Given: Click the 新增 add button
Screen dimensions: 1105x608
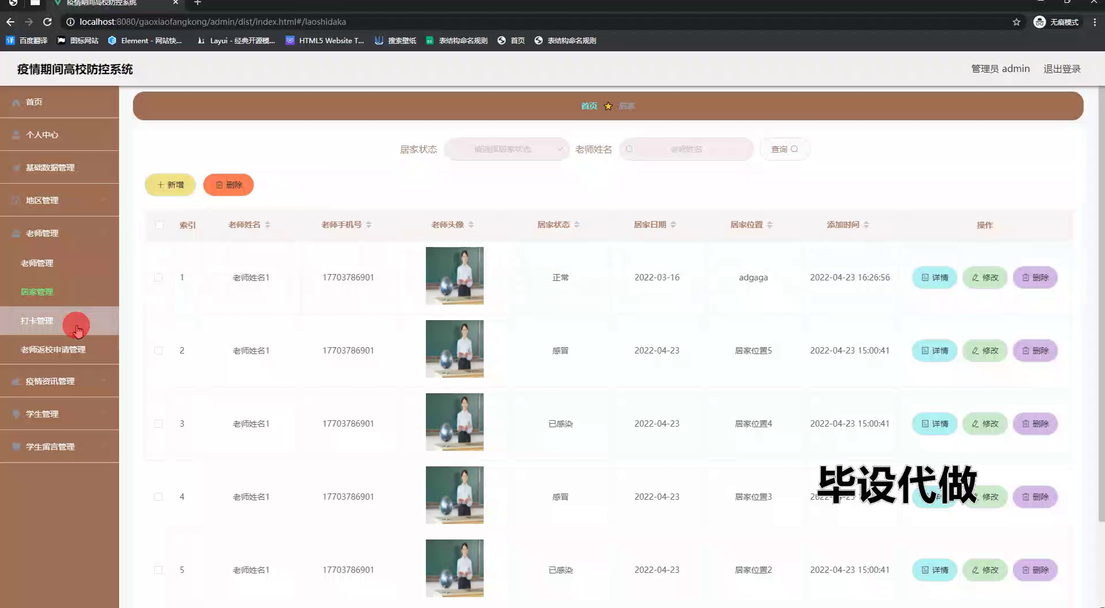Looking at the screenshot, I should (x=170, y=185).
